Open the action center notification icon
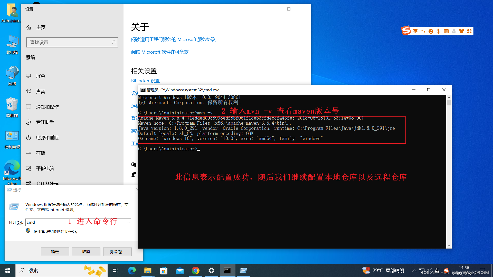Viewport: 493px width, 277px height. (483, 271)
